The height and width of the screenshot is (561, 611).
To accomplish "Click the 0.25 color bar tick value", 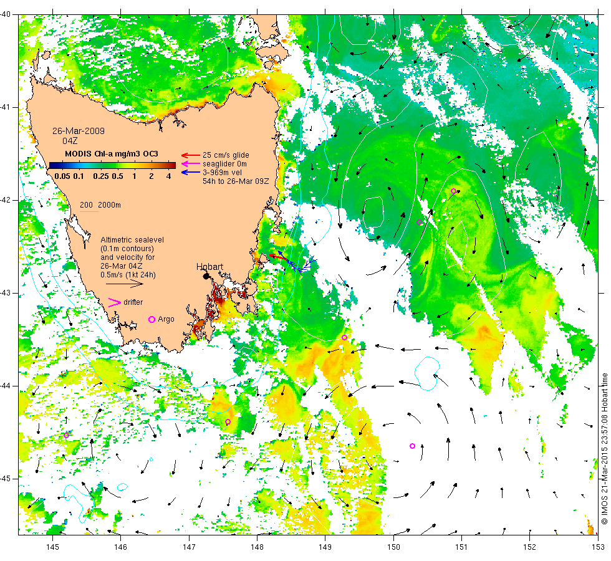I will click(101, 176).
